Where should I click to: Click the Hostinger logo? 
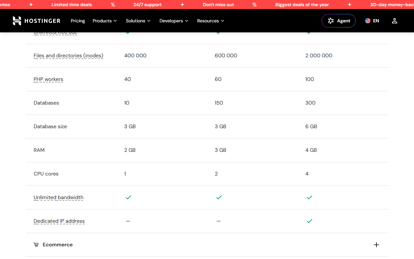[x=37, y=21]
